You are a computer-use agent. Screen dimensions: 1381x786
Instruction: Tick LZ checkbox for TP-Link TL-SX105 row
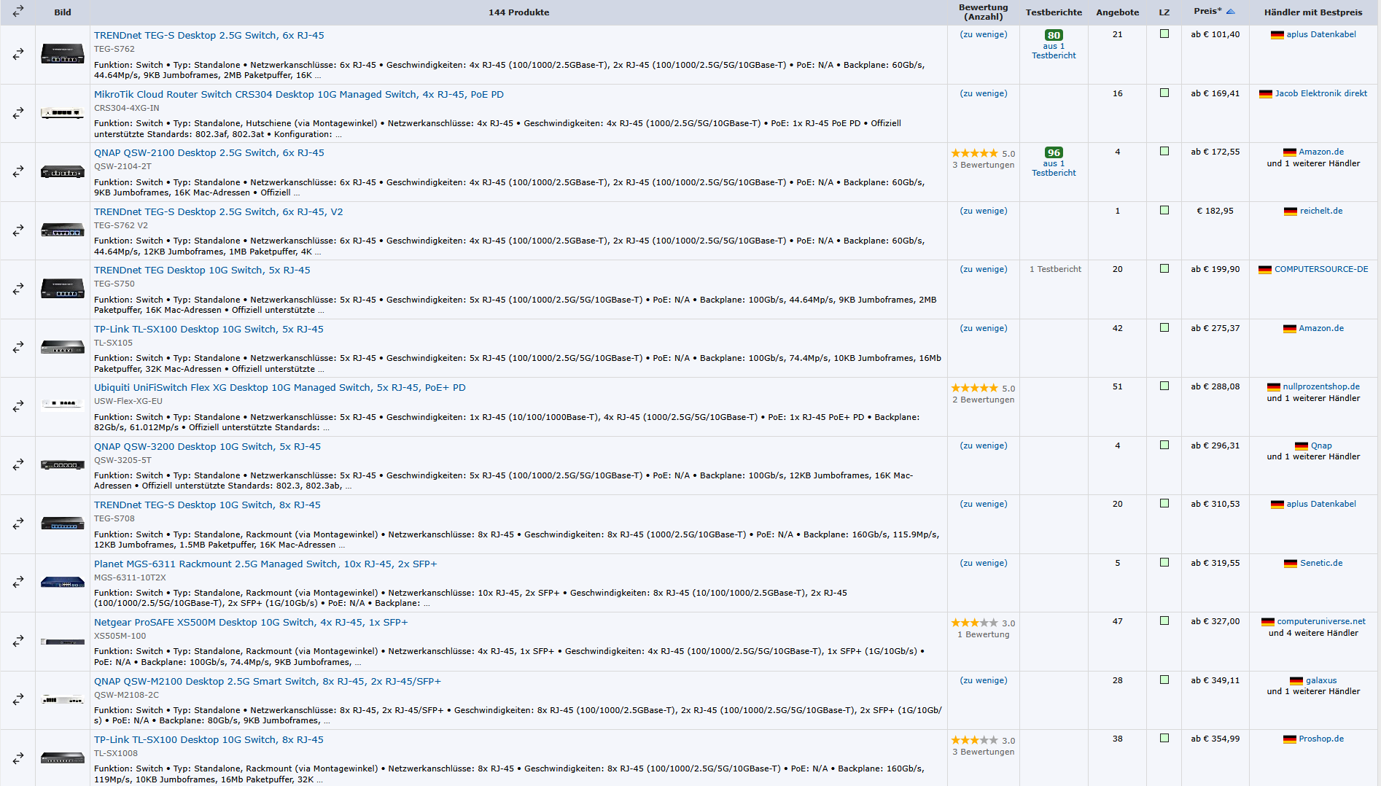pyautogui.click(x=1164, y=328)
